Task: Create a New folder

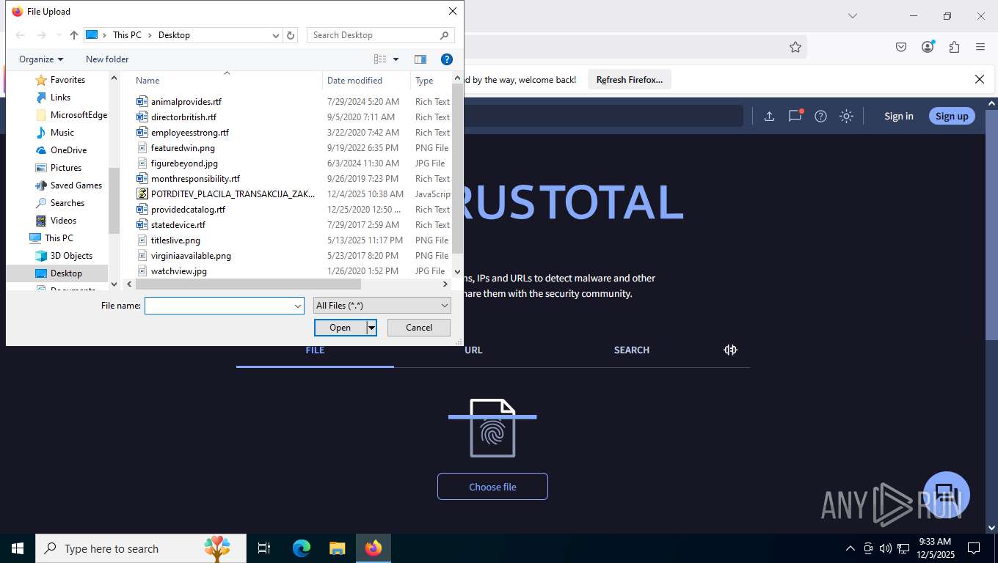Action: click(107, 59)
